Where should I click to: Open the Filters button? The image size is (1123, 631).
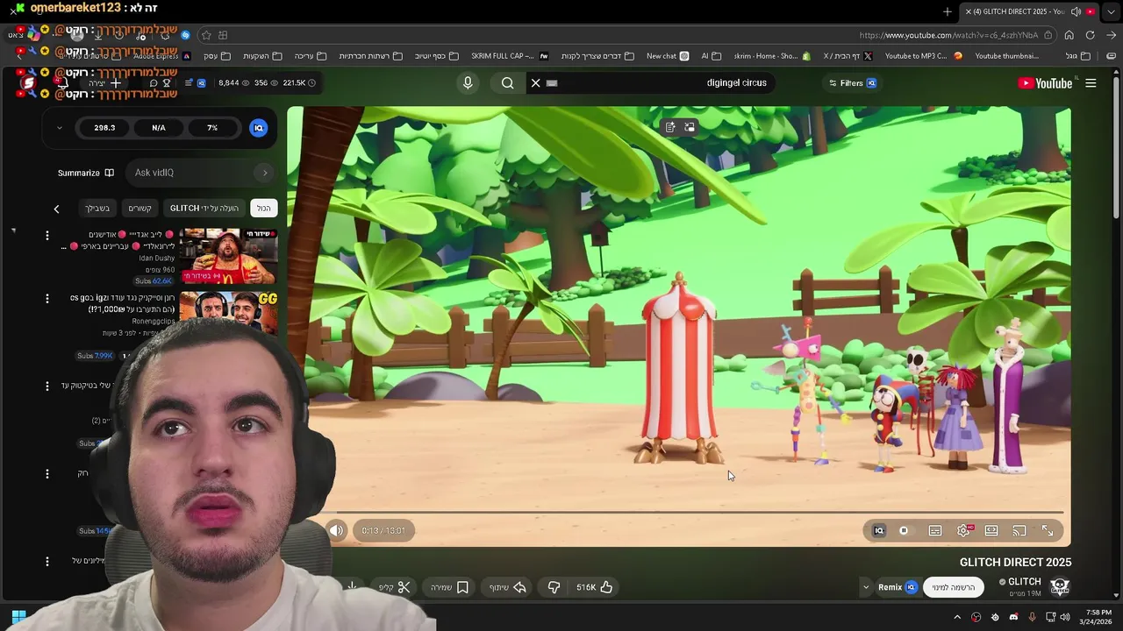coord(853,83)
